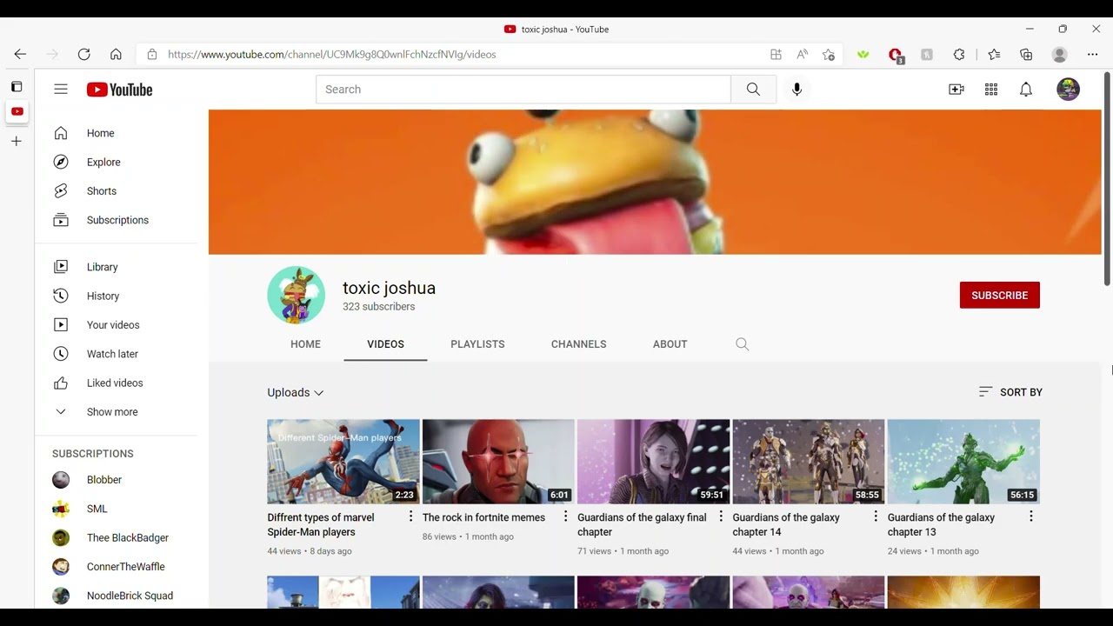Image resolution: width=1113 pixels, height=626 pixels.
Task: Switch to the PLAYLISTS tab
Action: click(x=477, y=344)
